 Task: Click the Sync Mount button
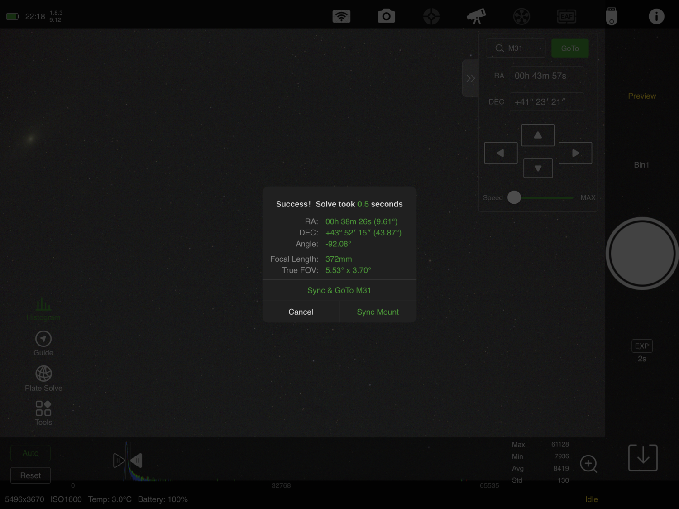[378, 312]
